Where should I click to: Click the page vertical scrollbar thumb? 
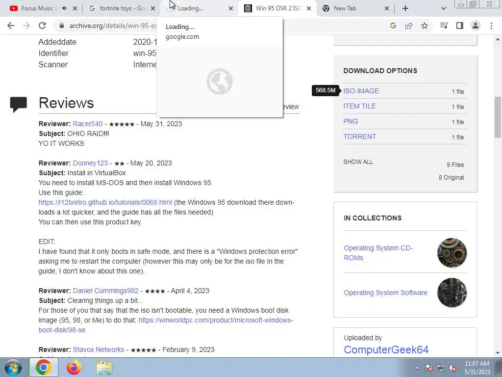[498, 117]
